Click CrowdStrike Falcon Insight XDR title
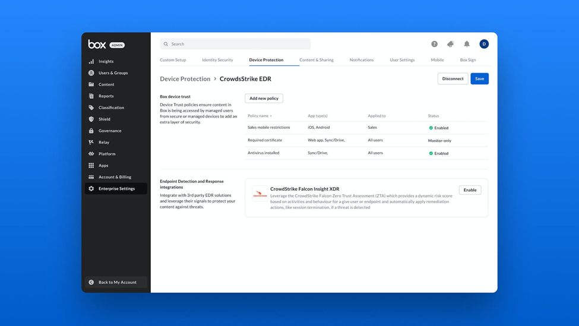Image resolution: width=579 pixels, height=326 pixels. pos(305,189)
